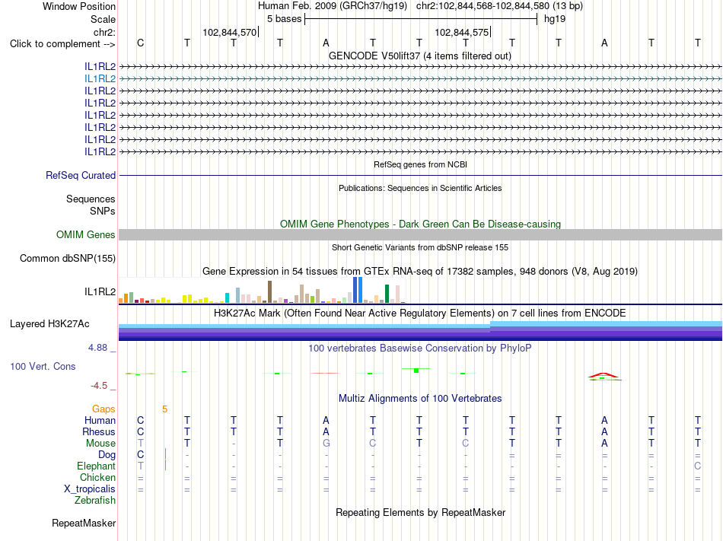The height and width of the screenshot is (541, 723).
Task: Open 'Publications: Sequences in Scientific Articles' title
Action: pos(420,188)
